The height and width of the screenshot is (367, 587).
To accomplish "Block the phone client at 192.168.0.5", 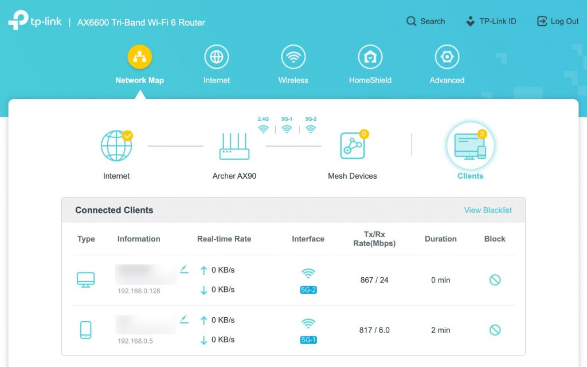I will pos(495,330).
